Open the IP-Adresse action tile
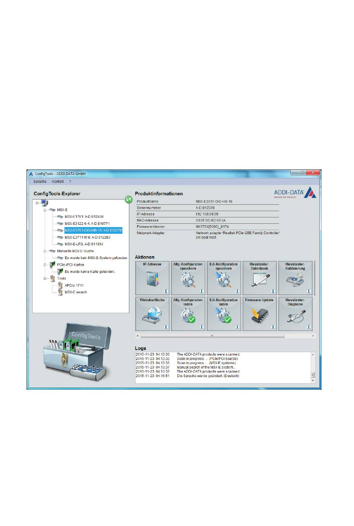Screen dimensions: 354x526 point(152,278)
